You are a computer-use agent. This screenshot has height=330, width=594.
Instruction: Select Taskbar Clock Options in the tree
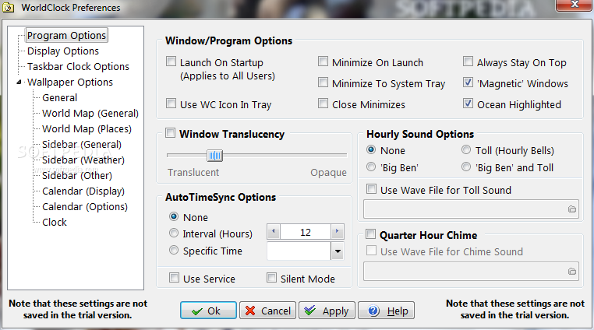[x=78, y=67]
